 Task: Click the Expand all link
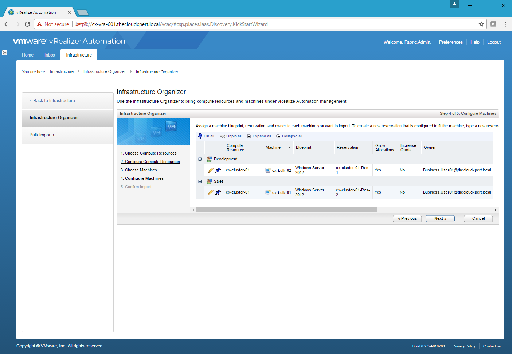[x=261, y=136]
